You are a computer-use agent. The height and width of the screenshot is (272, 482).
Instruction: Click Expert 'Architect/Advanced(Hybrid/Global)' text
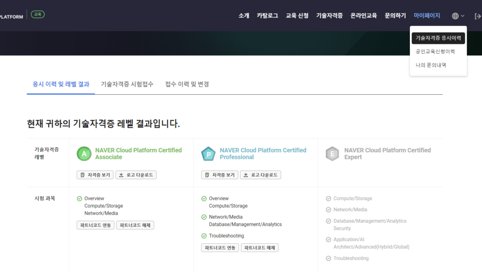click(371, 247)
